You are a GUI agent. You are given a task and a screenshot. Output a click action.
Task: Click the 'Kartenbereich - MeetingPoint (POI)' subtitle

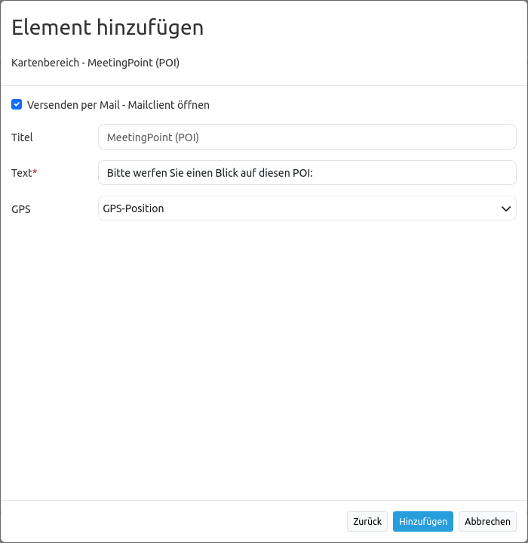point(95,63)
